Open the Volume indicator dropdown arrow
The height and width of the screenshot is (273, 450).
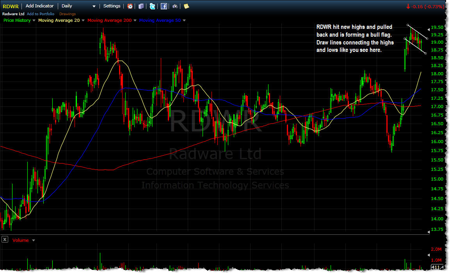(34, 240)
